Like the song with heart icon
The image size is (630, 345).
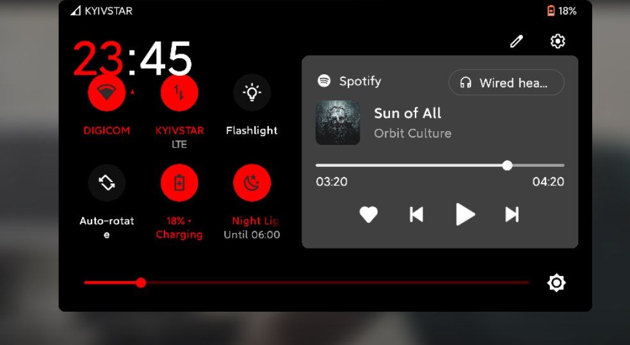[368, 214]
